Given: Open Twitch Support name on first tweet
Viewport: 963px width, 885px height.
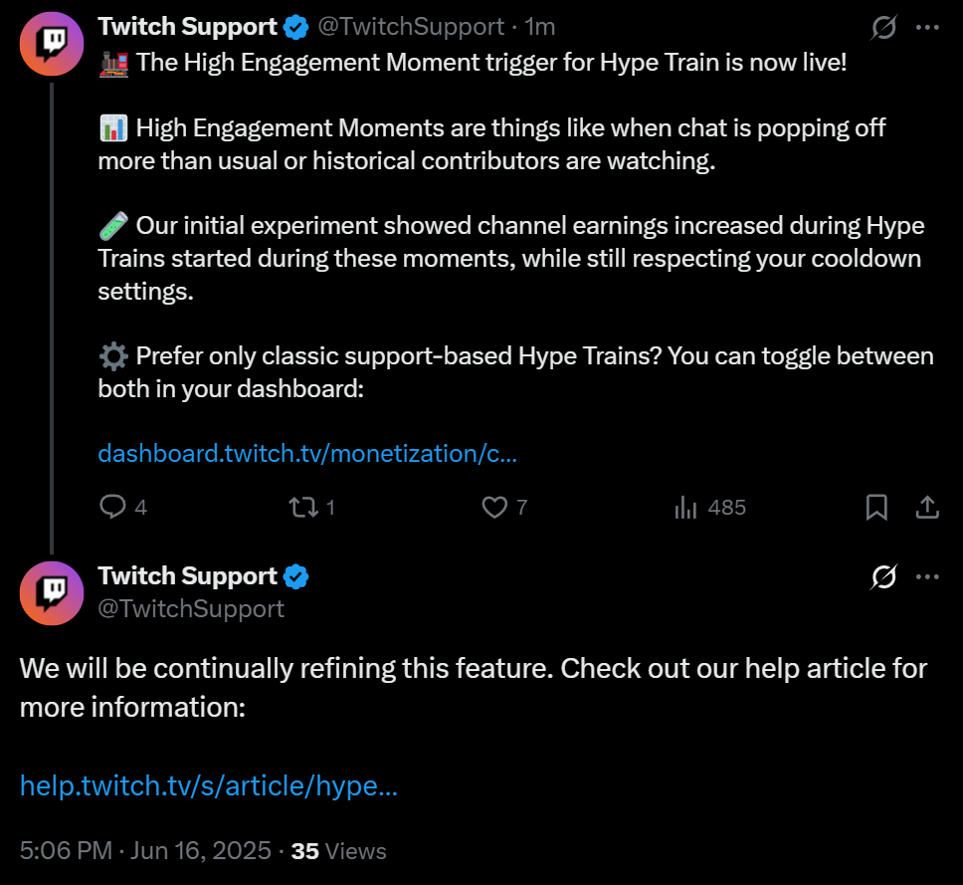Looking at the screenshot, I should (x=187, y=27).
